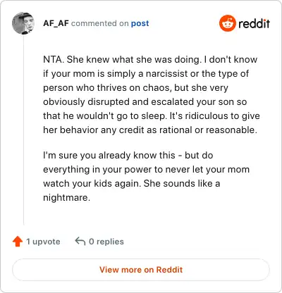Click the "reddit" wordmark beside the logo

(254, 23)
